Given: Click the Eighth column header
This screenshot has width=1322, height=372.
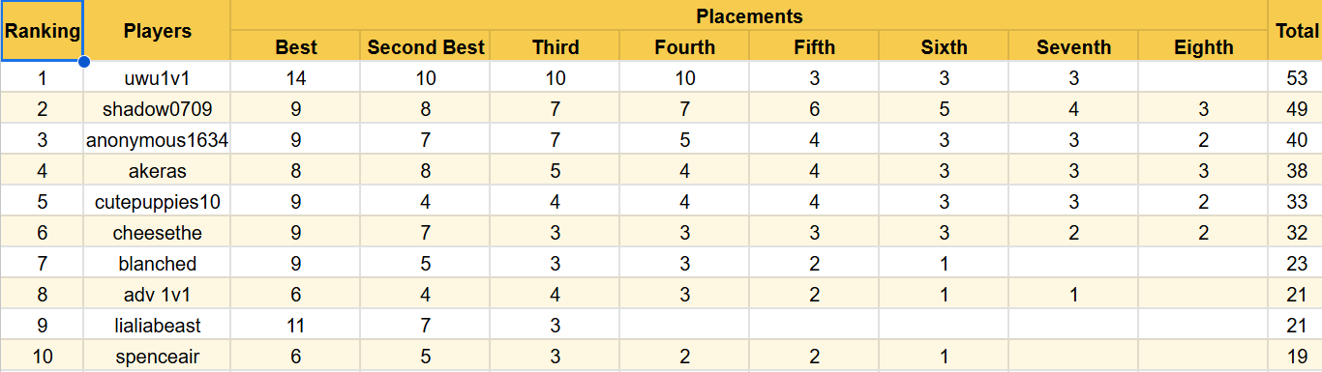Looking at the screenshot, I should (x=1203, y=46).
